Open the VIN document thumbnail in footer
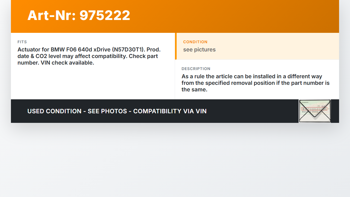 click(315, 111)
